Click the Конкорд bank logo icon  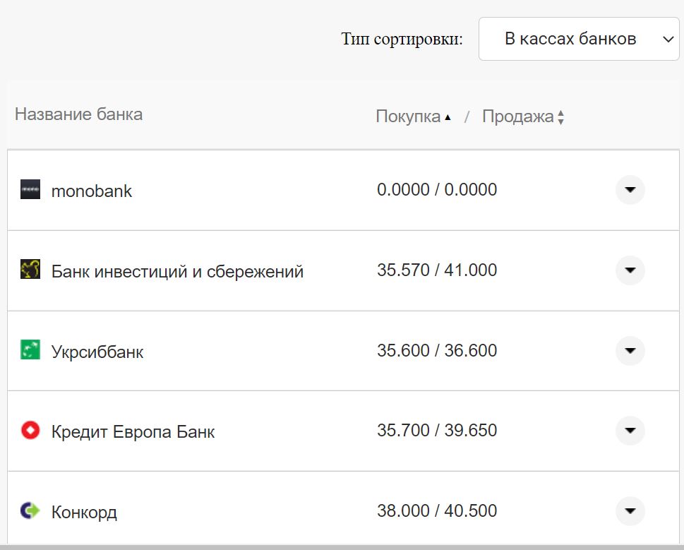[x=30, y=512]
